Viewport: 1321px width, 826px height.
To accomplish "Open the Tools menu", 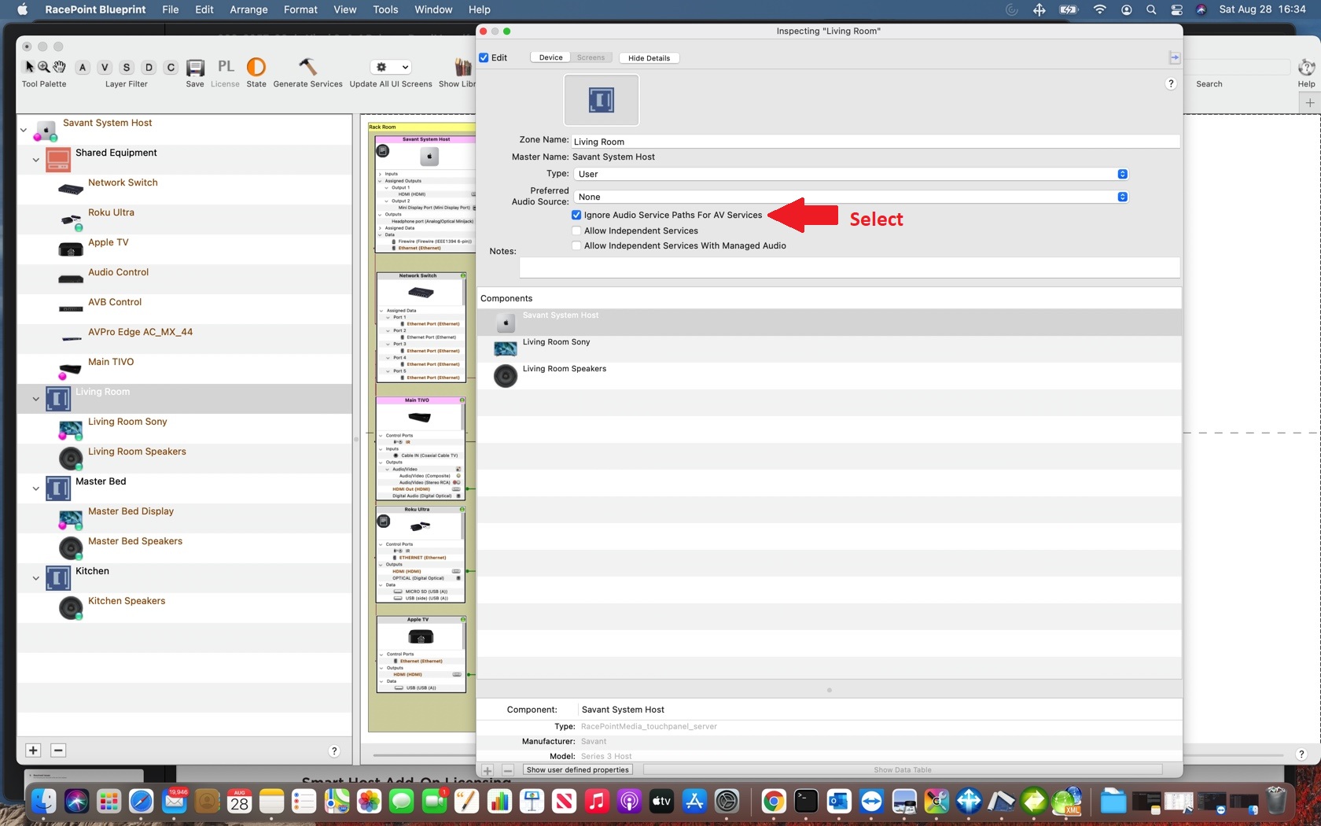I will coord(385,9).
